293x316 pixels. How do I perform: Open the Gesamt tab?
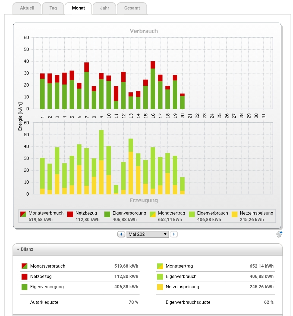132,8
